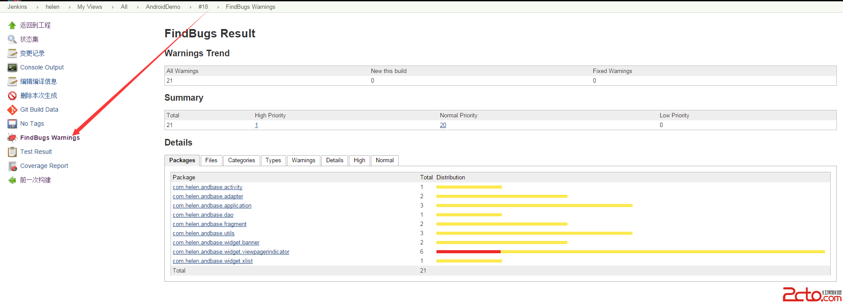This screenshot has width=843, height=306.
Task: Click the Git Build Data icon
Action: (12, 110)
